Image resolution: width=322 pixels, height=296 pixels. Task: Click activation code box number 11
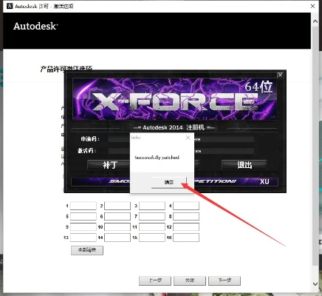(x=152, y=227)
